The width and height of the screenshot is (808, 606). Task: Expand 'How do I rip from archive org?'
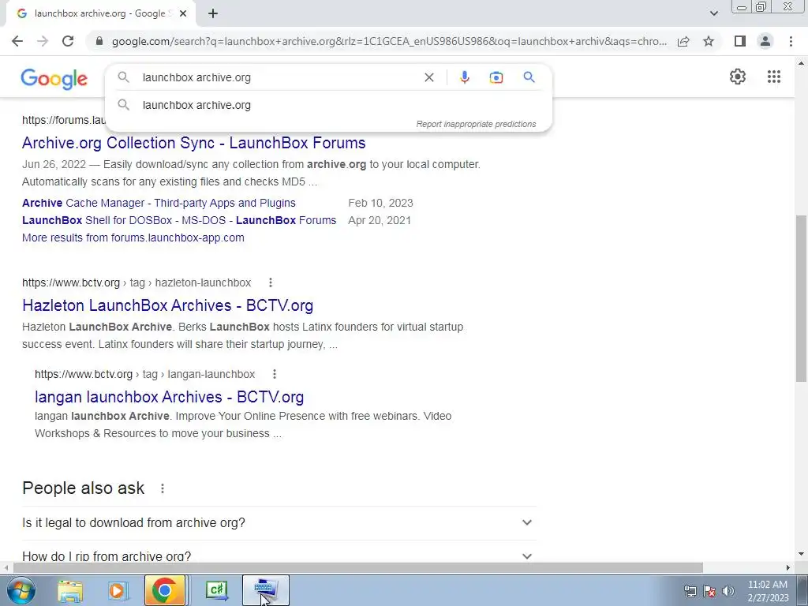[279, 556]
